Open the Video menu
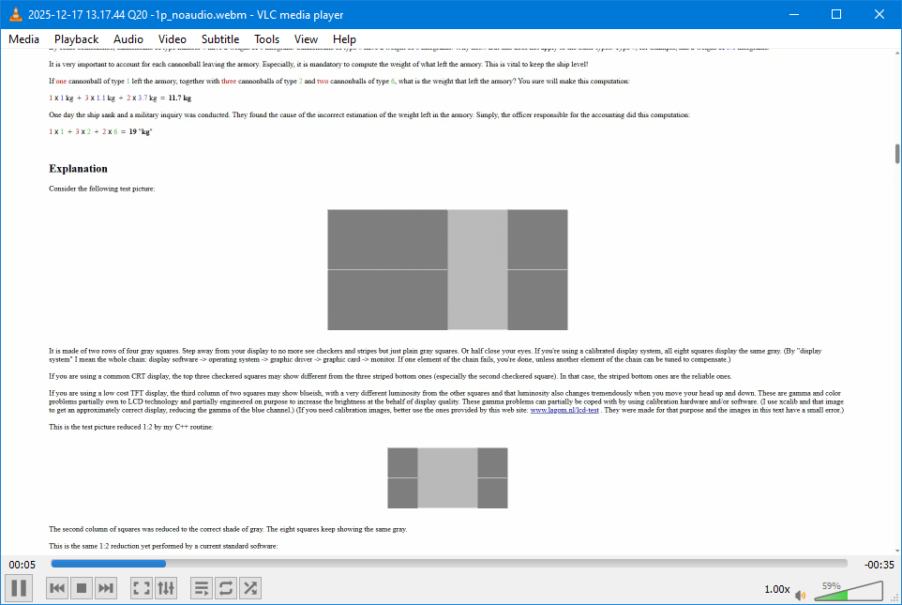This screenshot has height=605, width=902. [x=172, y=39]
